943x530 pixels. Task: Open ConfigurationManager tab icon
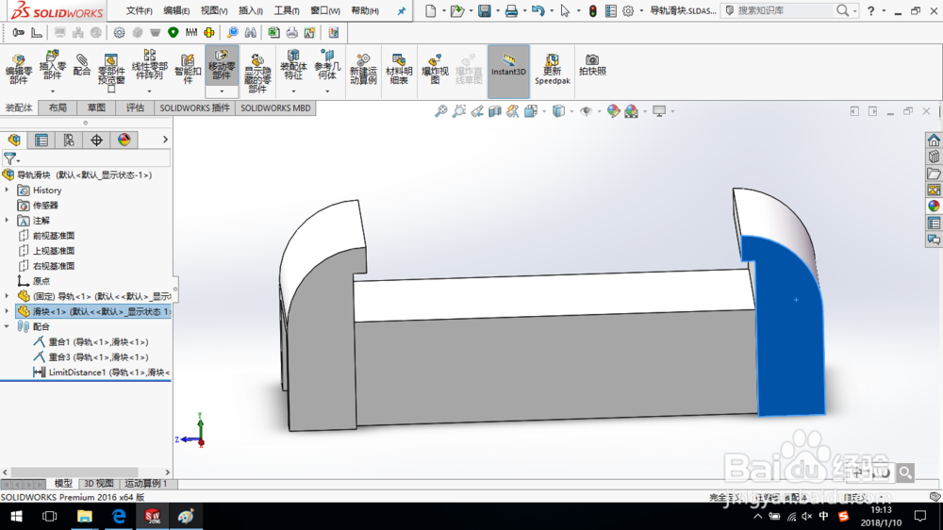pos(69,141)
